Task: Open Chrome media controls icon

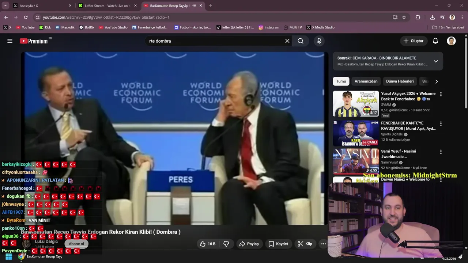Action: pyautogui.click(x=442, y=17)
